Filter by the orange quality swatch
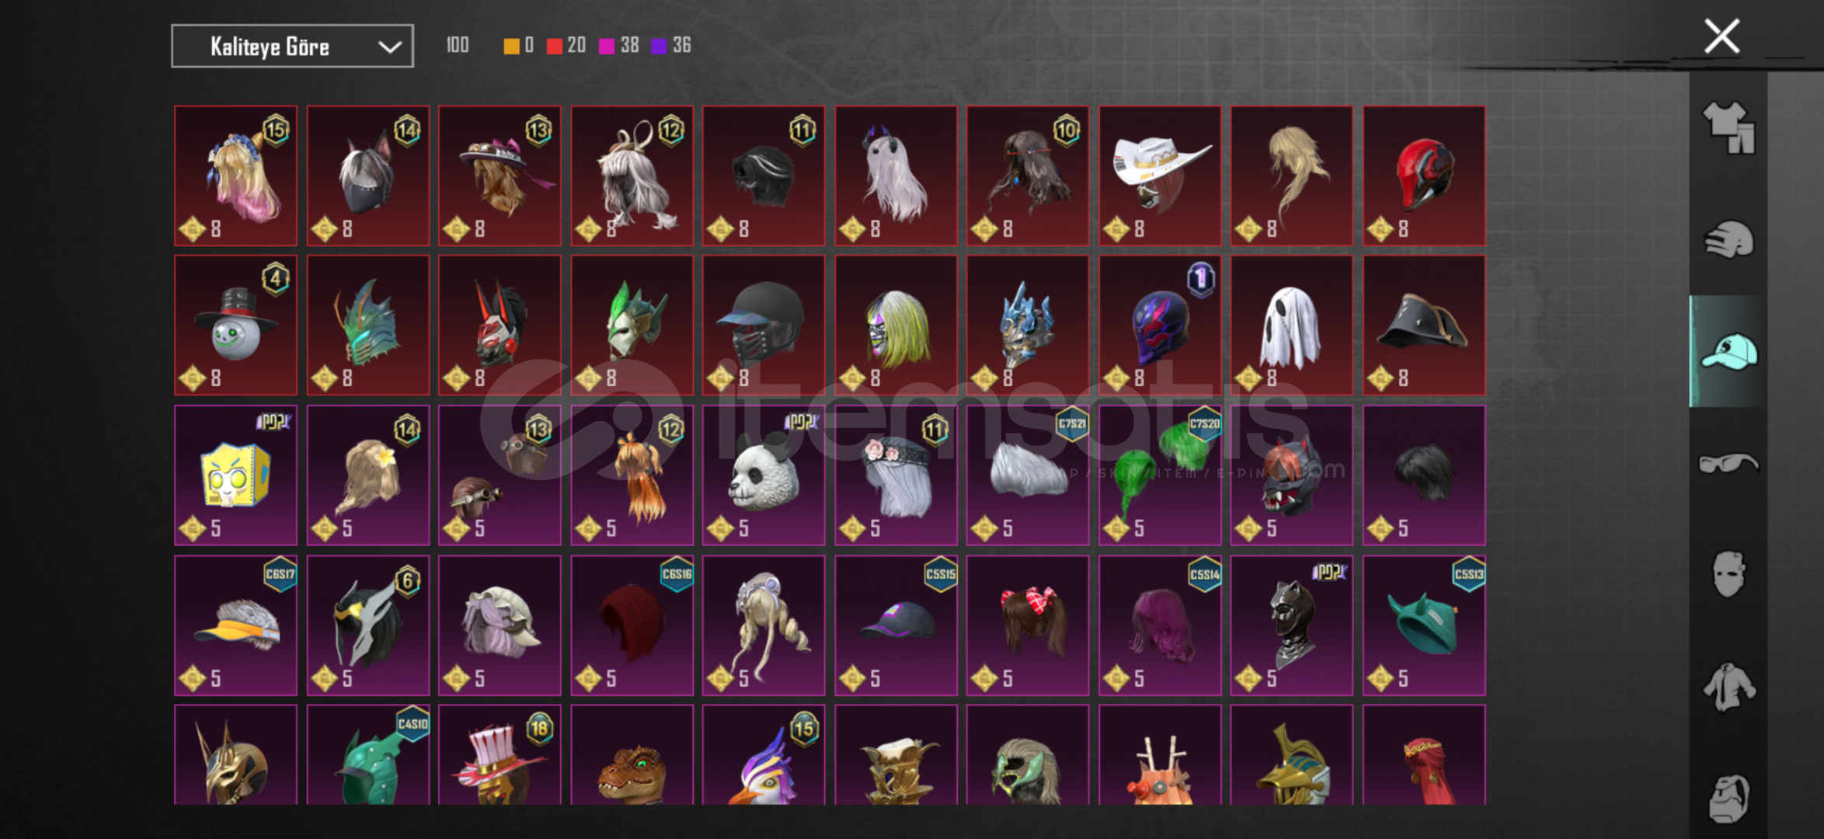Screen dimensions: 1824x839 click(x=511, y=46)
